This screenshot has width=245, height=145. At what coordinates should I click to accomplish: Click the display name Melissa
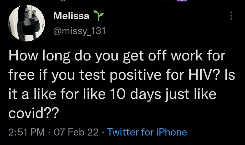pyautogui.click(x=71, y=16)
